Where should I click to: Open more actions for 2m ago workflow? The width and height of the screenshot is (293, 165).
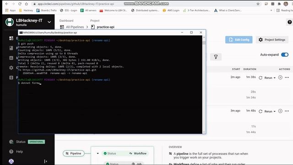tap(287, 77)
